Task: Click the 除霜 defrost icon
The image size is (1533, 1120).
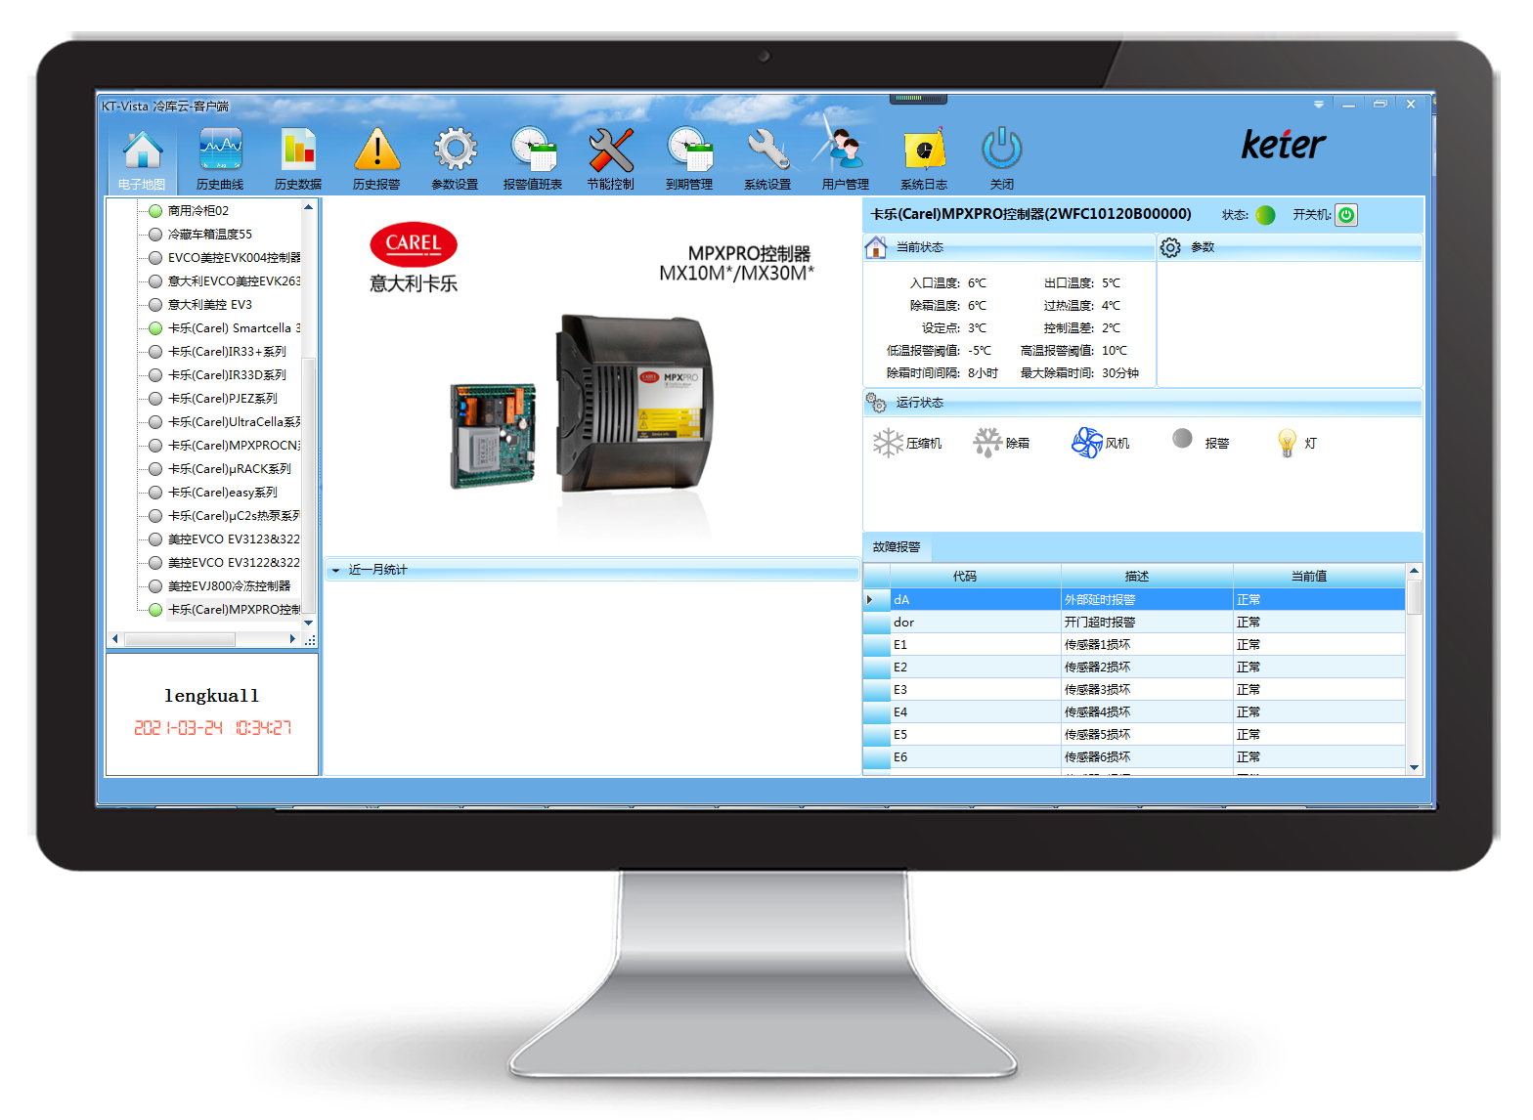Action: pyautogui.click(x=987, y=443)
